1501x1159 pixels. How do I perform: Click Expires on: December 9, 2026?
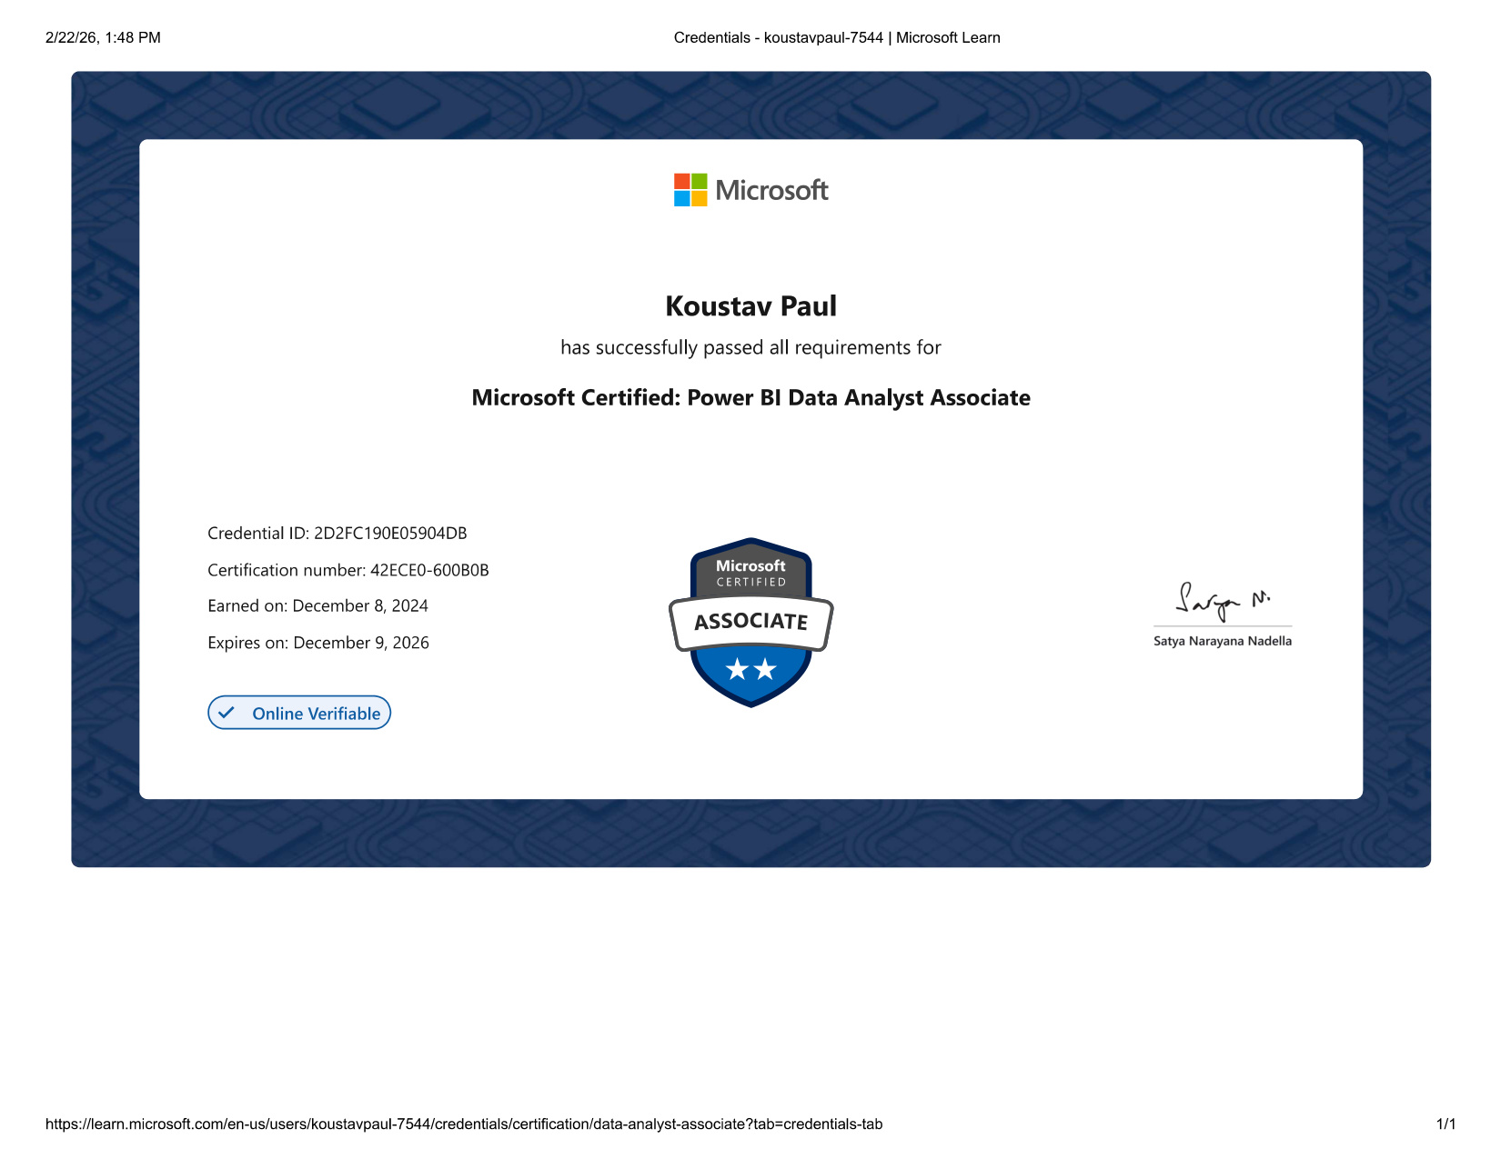tap(318, 643)
